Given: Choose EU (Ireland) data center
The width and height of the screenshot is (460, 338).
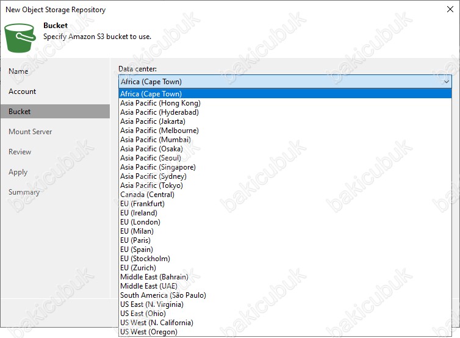Looking at the screenshot, I should [x=285, y=213].
